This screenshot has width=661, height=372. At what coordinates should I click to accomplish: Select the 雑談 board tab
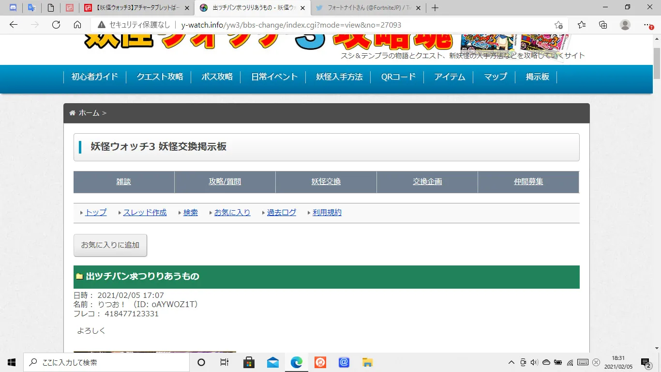pyautogui.click(x=124, y=182)
